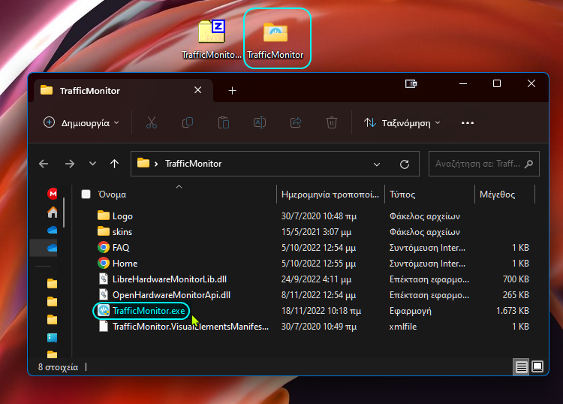Screen dimensions: 563x404
Task: Select the TrafficMonitor.exe application icon
Action: [x=104, y=311]
